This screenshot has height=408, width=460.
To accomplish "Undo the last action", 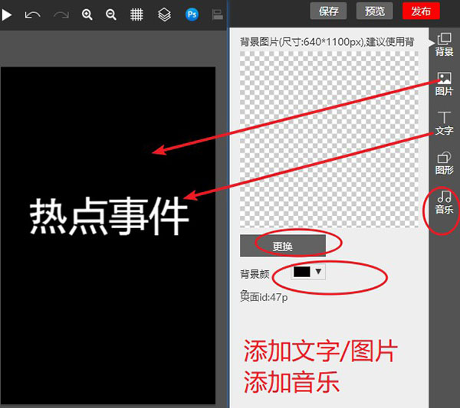I will 32,15.
